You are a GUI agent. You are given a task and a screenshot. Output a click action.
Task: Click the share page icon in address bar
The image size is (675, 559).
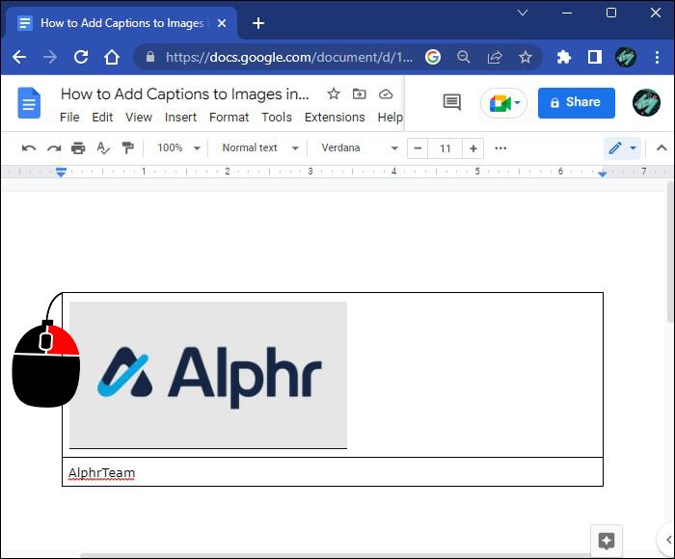[495, 57]
